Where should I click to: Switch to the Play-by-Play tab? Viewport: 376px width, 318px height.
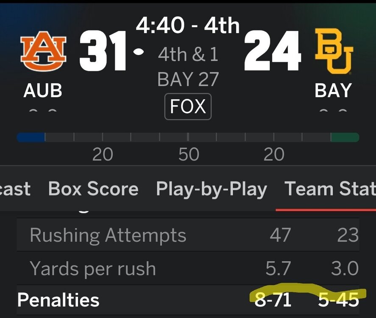coord(212,189)
